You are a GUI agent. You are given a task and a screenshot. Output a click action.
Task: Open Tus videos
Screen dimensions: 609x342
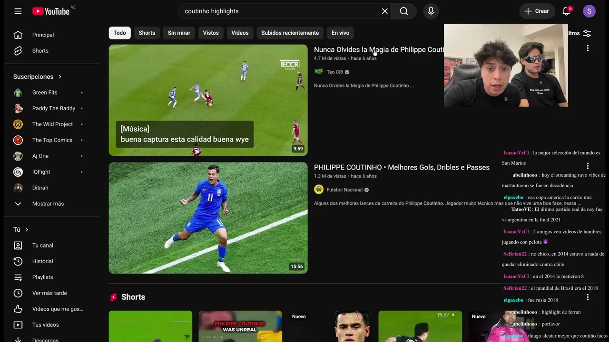click(x=51, y=325)
